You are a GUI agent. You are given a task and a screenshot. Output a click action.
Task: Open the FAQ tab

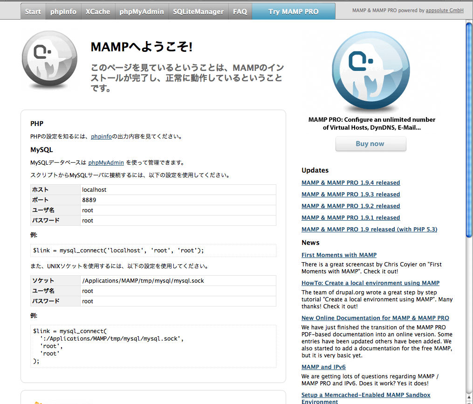point(240,12)
